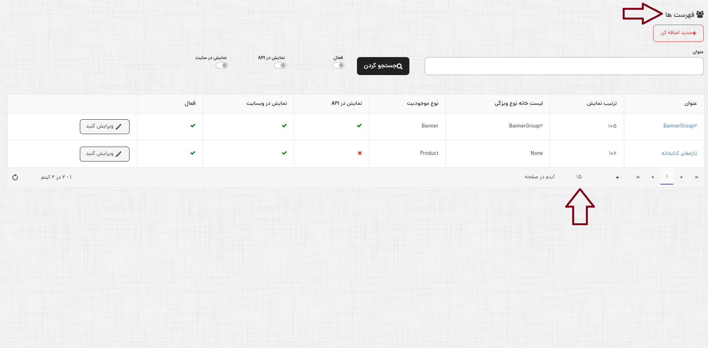This screenshot has height=348, width=708.
Task: Enable the نمایش در سایت filter switch
Action: click(x=222, y=65)
